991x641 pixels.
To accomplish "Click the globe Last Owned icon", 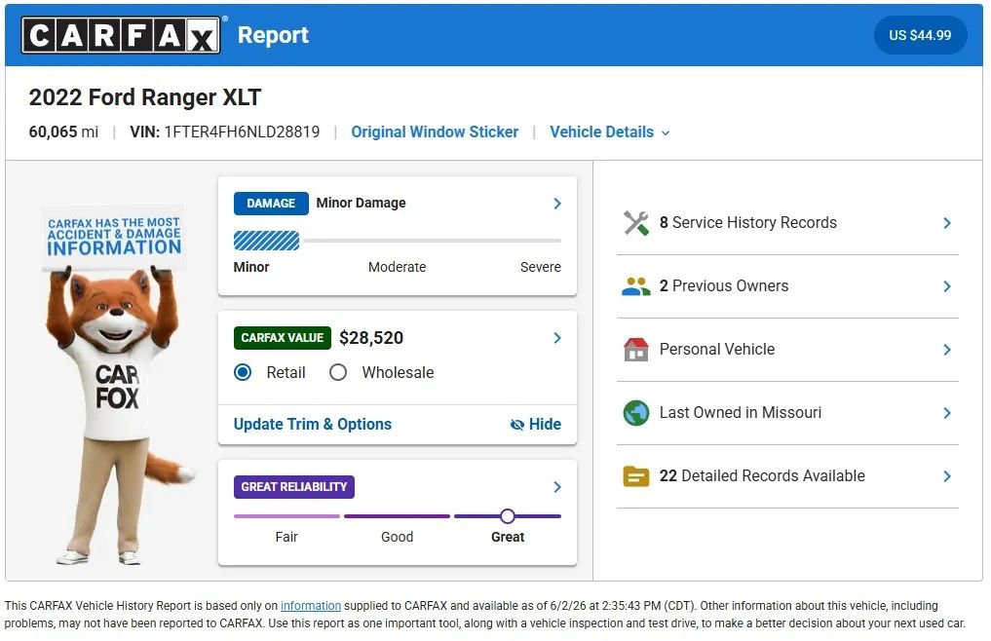I will coord(635,413).
